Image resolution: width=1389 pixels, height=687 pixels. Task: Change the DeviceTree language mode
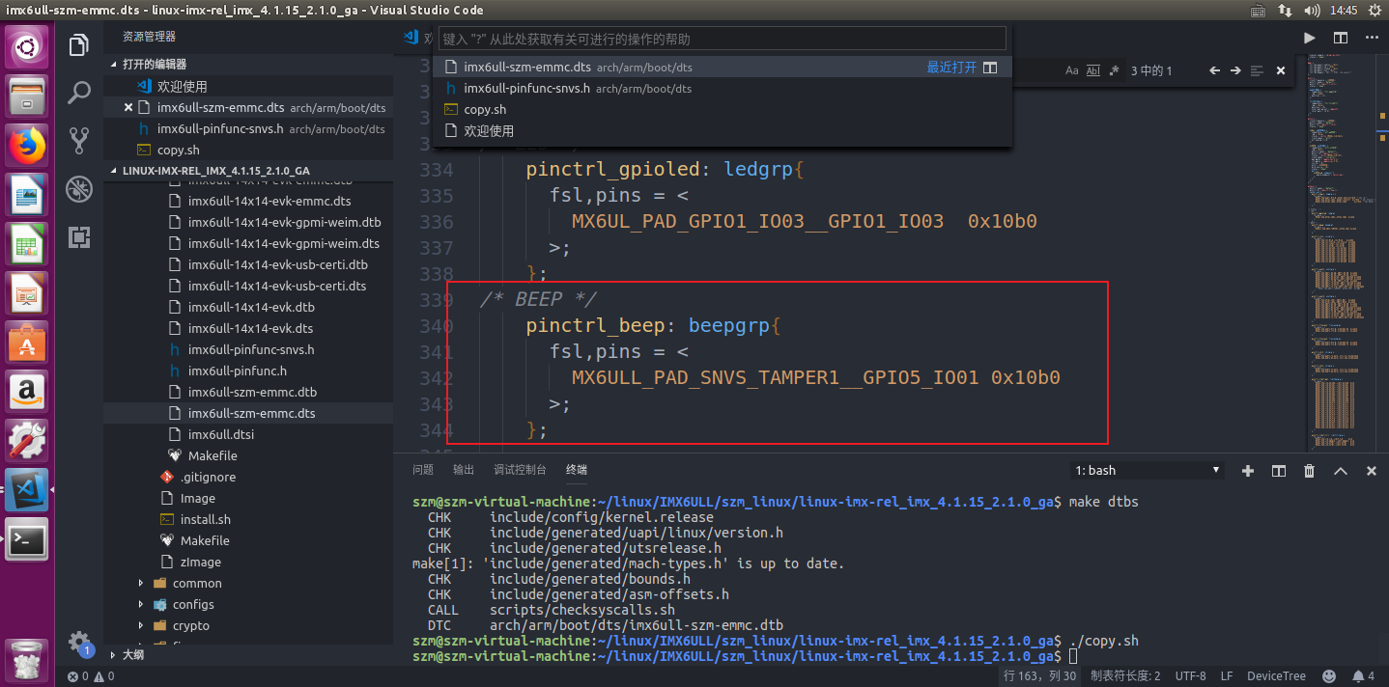coord(1276,676)
